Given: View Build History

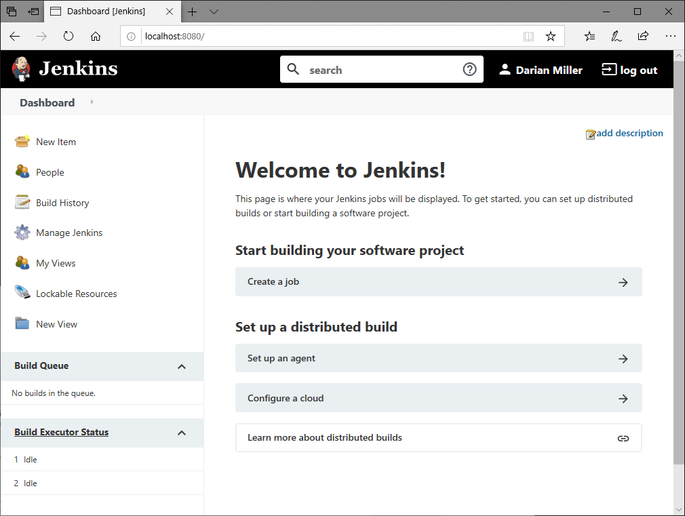Looking at the screenshot, I should 62,203.
